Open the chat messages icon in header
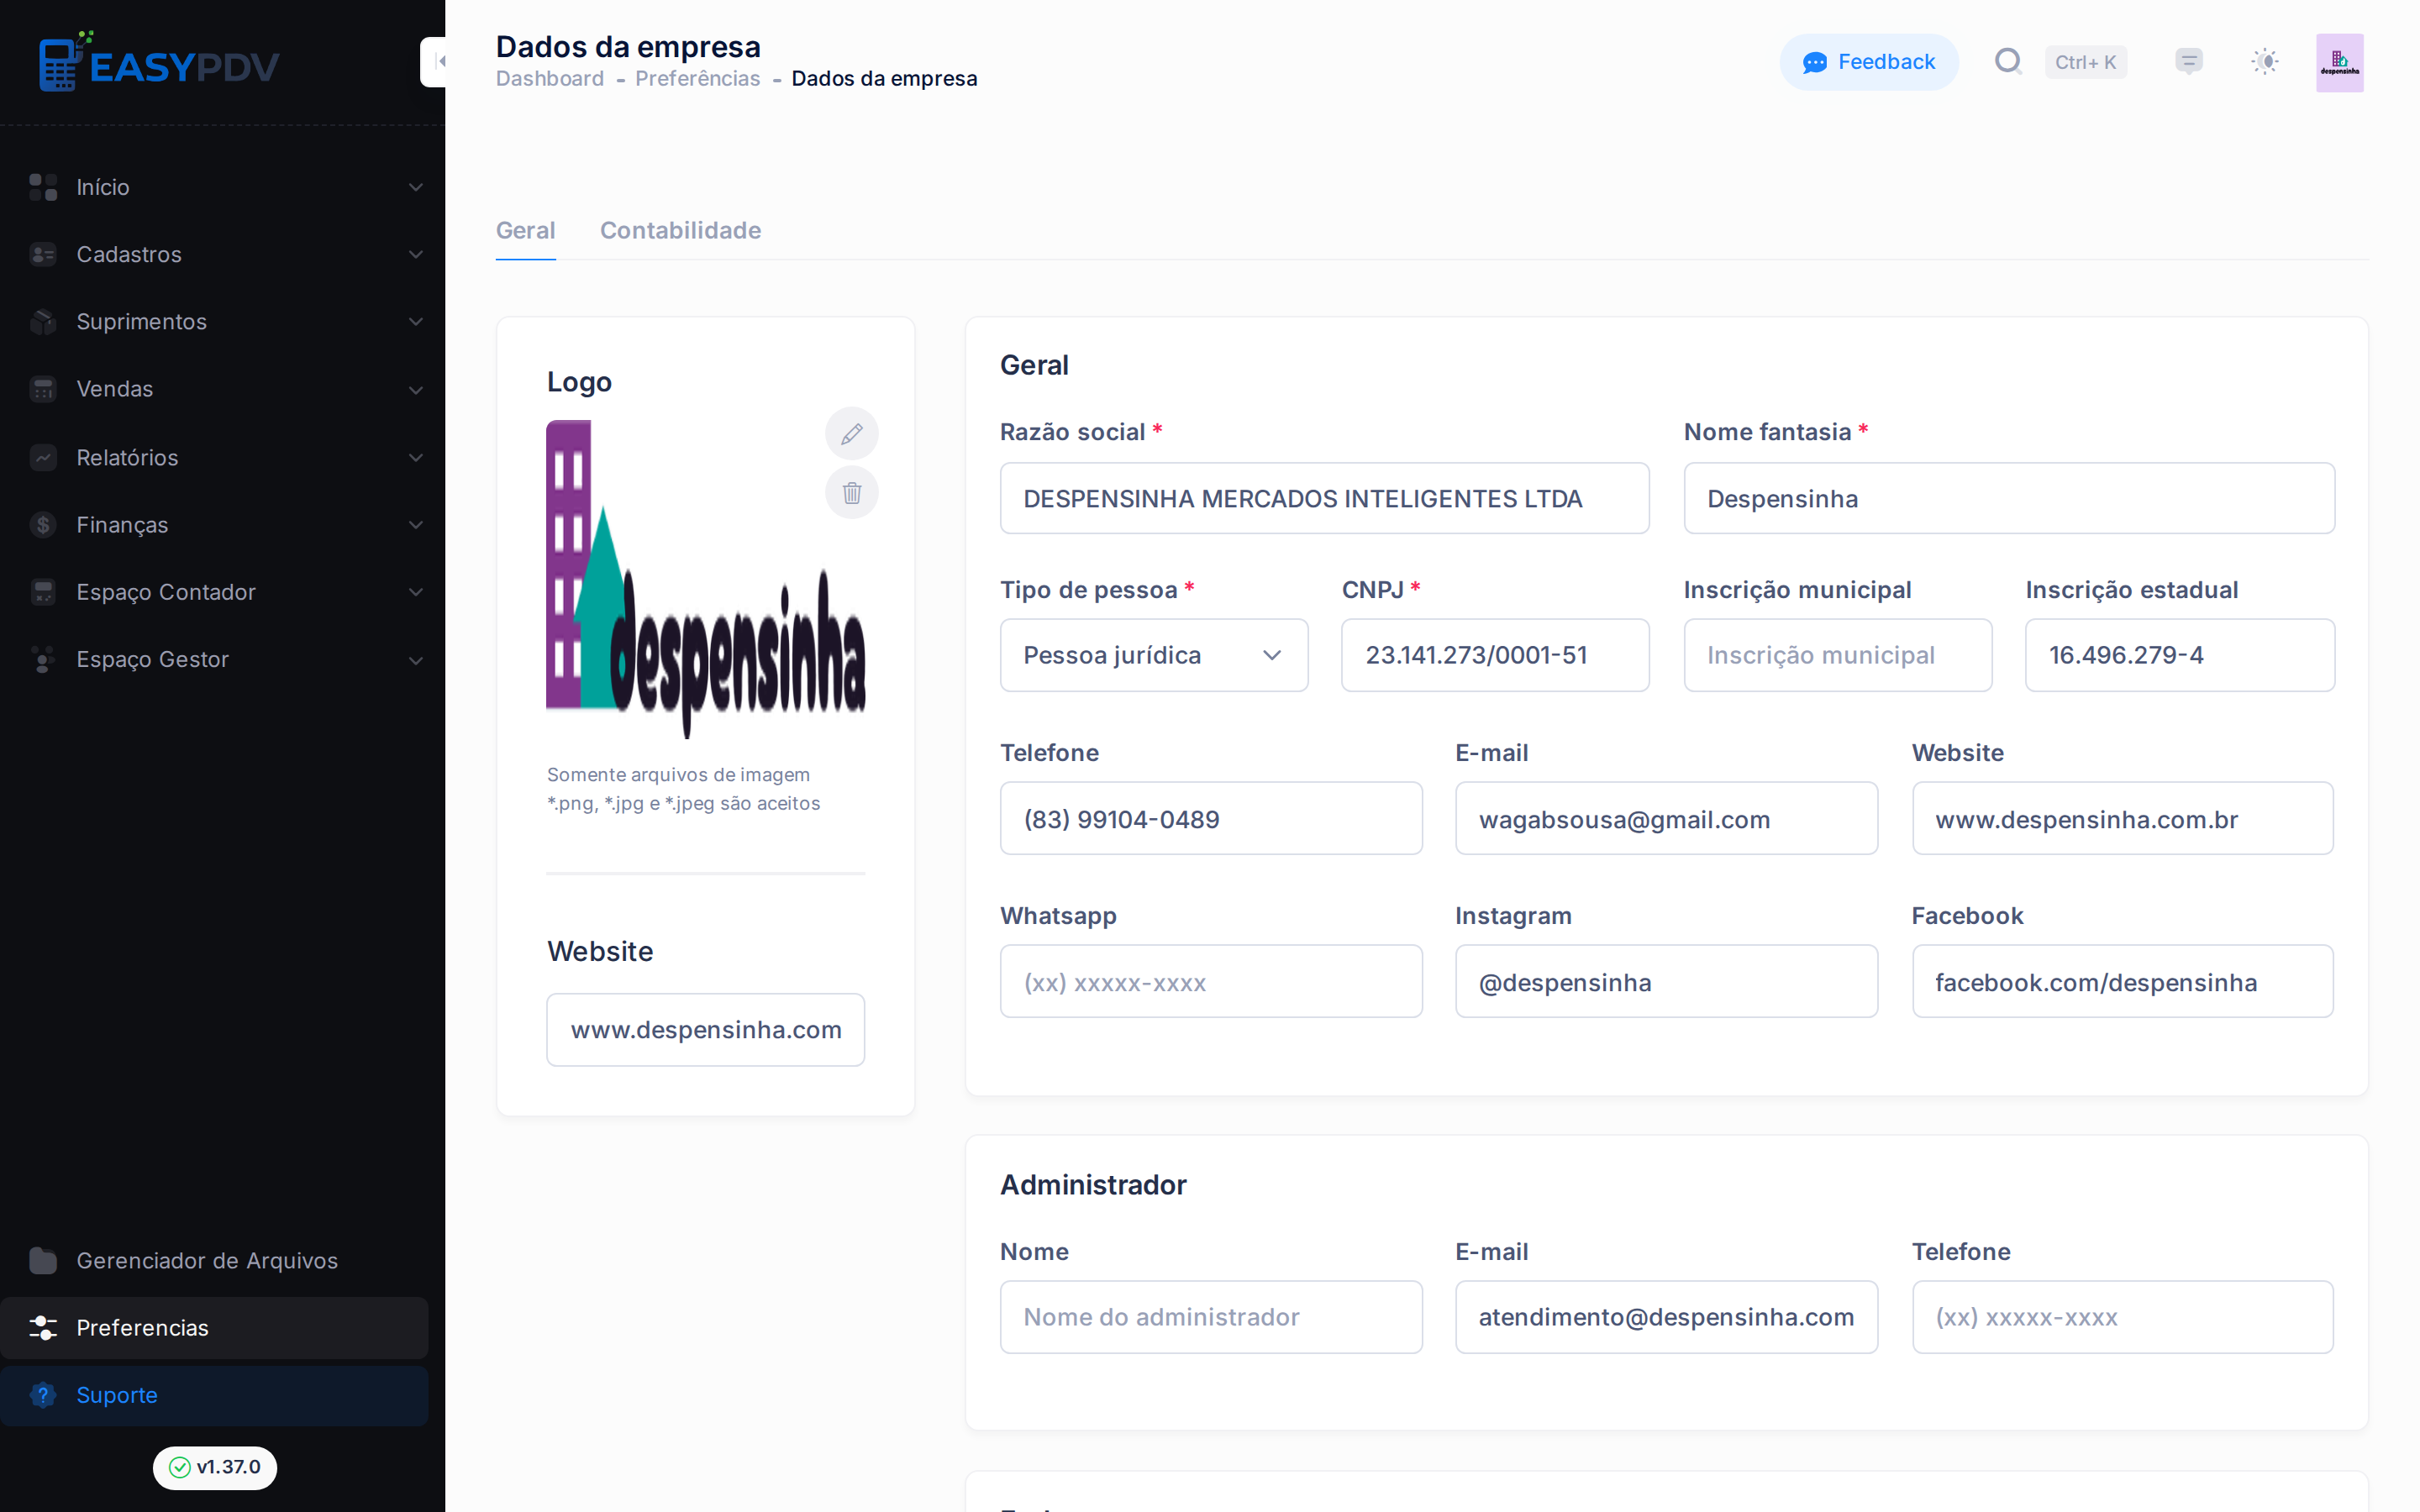Image resolution: width=2420 pixels, height=1512 pixels. tap(2188, 62)
